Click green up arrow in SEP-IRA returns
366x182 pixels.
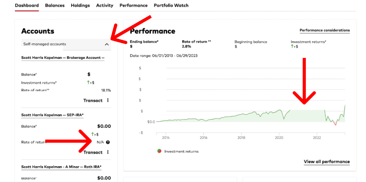(92, 134)
